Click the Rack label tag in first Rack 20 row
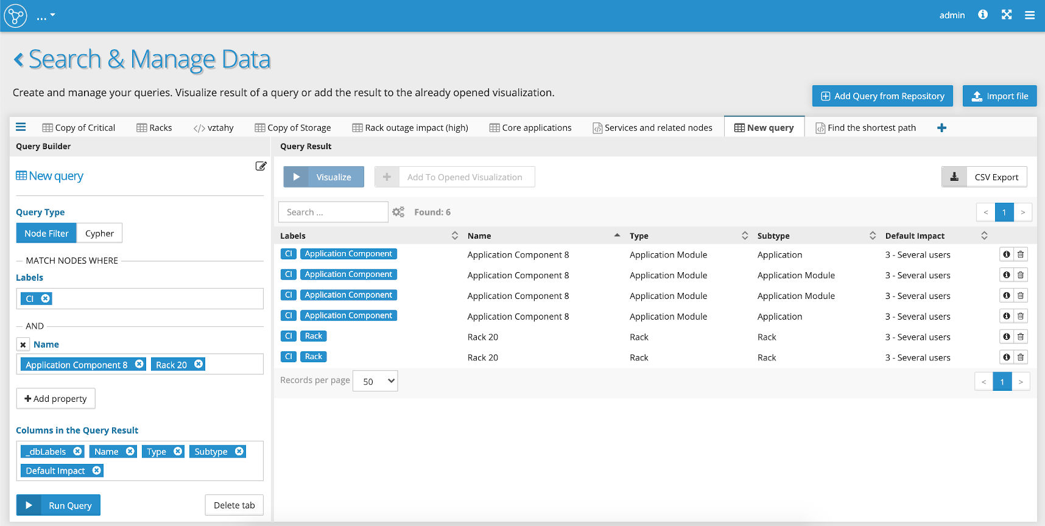Image resolution: width=1045 pixels, height=526 pixels. (x=314, y=336)
